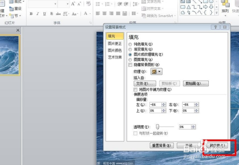Click the 重置背景 button
The image size is (239, 165).
(x=162, y=145)
